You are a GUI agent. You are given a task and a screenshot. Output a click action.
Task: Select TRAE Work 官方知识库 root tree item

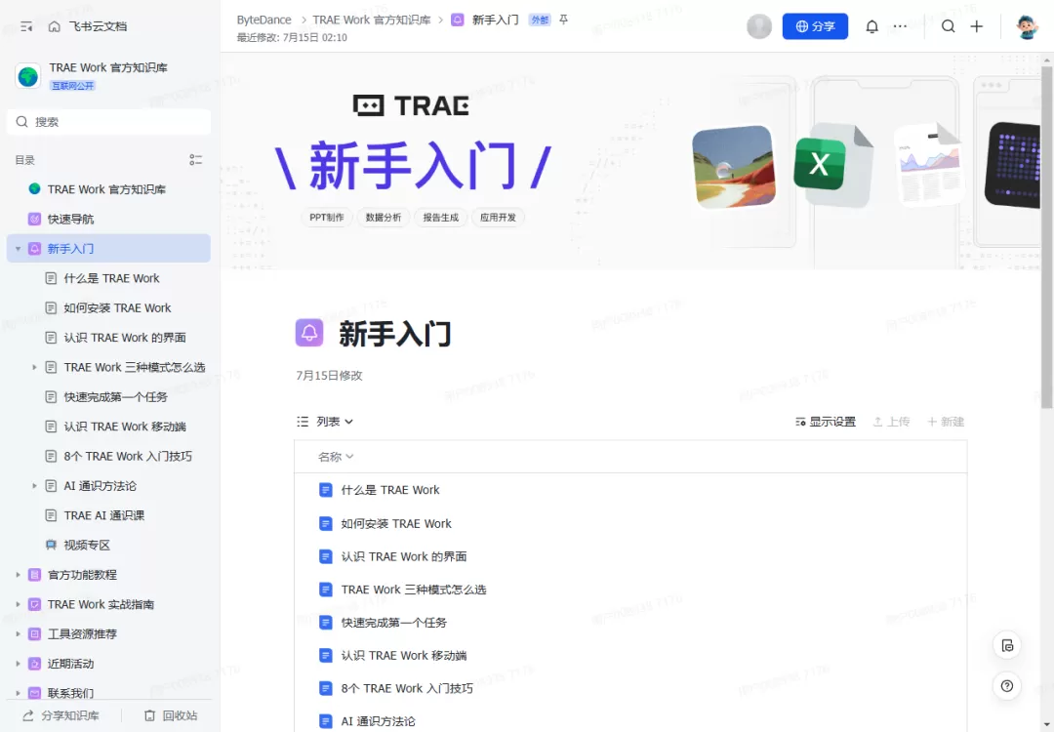click(108, 189)
